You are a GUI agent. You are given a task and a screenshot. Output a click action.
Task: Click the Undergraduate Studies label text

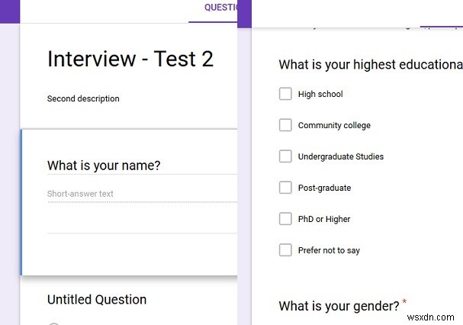(x=340, y=157)
